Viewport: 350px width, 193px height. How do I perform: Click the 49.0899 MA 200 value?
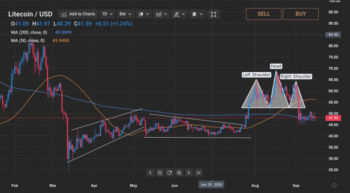tap(63, 33)
